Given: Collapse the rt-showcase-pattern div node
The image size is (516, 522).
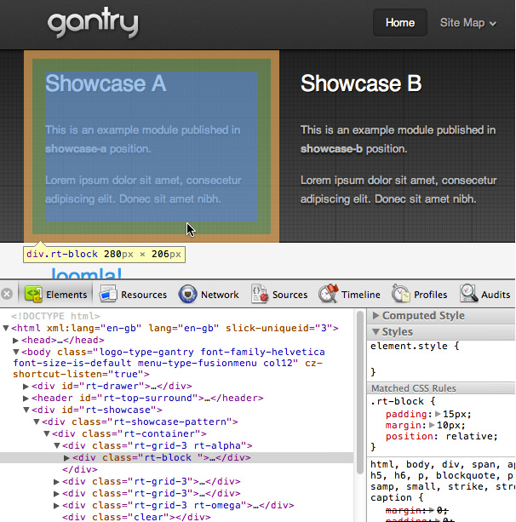Looking at the screenshot, I should pyautogui.click(x=37, y=422).
